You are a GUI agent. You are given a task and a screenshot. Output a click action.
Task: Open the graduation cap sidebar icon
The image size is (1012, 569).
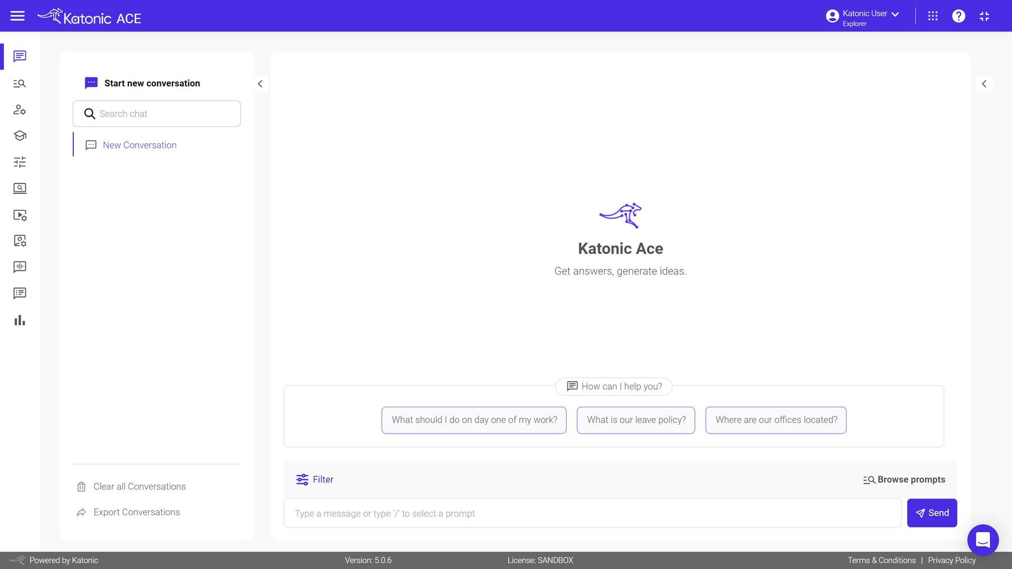click(20, 136)
